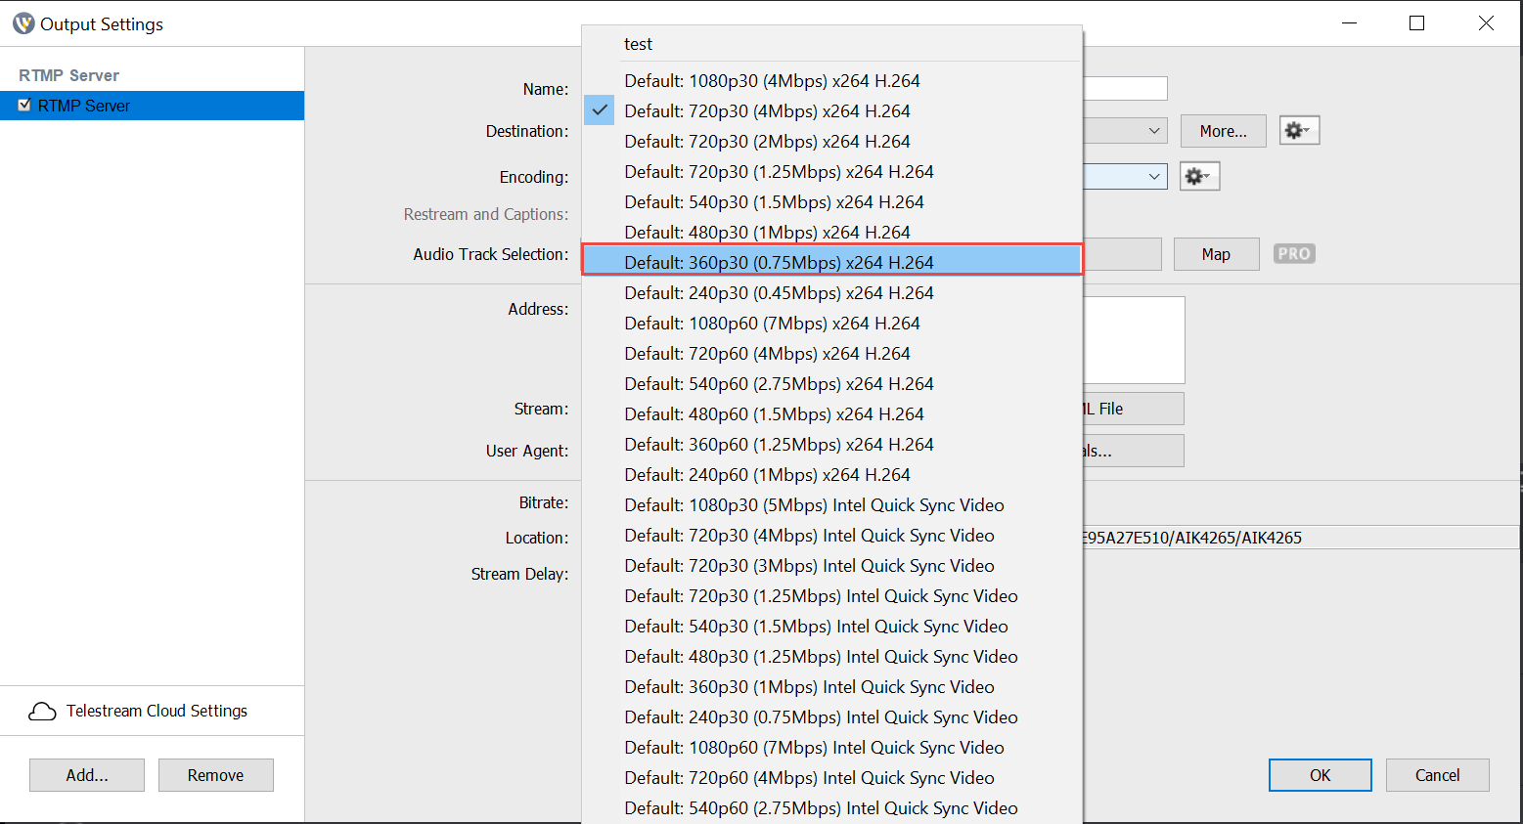The width and height of the screenshot is (1523, 824).
Task: Click the Wirecast icon in the title bar
Action: coord(22,22)
